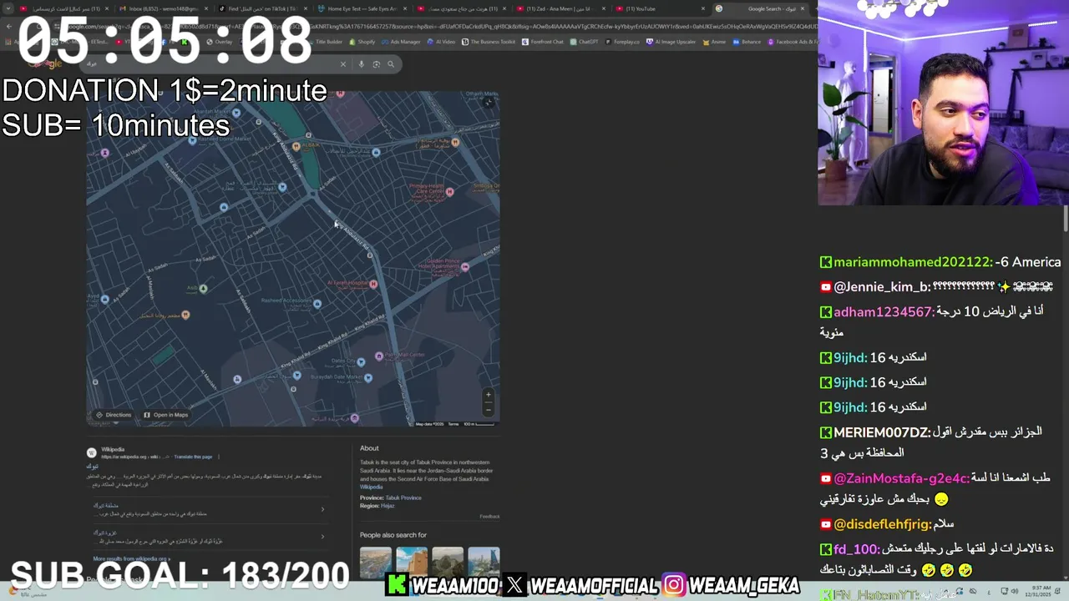Open the Wikipedia source link under About
This screenshot has height=601, width=1069.
[x=372, y=487]
